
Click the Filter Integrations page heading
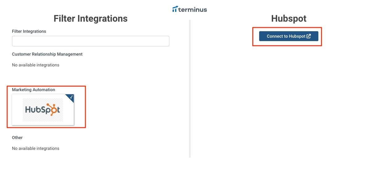pos(90,19)
